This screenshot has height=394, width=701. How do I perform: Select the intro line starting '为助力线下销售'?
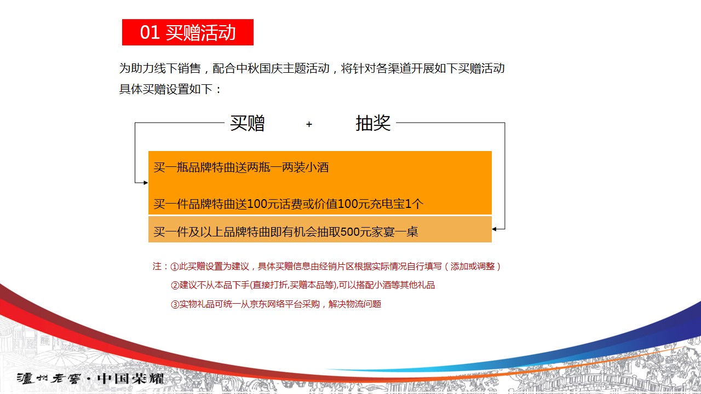[312, 68]
